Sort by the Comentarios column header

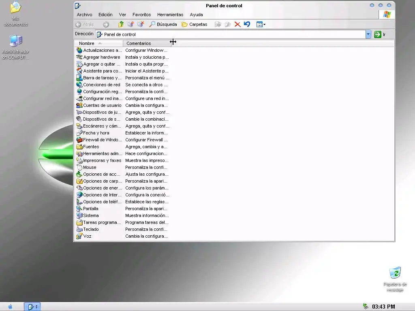[x=147, y=43]
